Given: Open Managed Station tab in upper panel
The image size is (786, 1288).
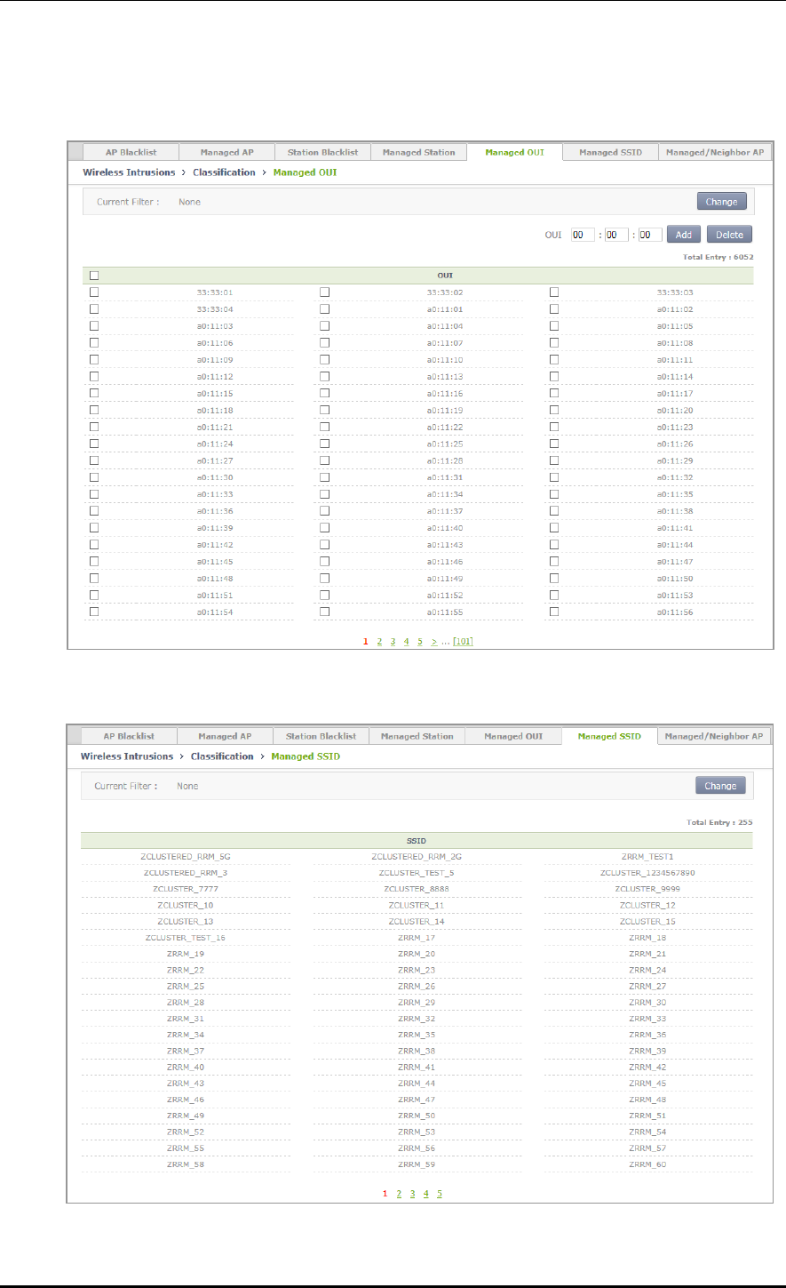Looking at the screenshot, I should pyautogui.click(x=418, y=152).
